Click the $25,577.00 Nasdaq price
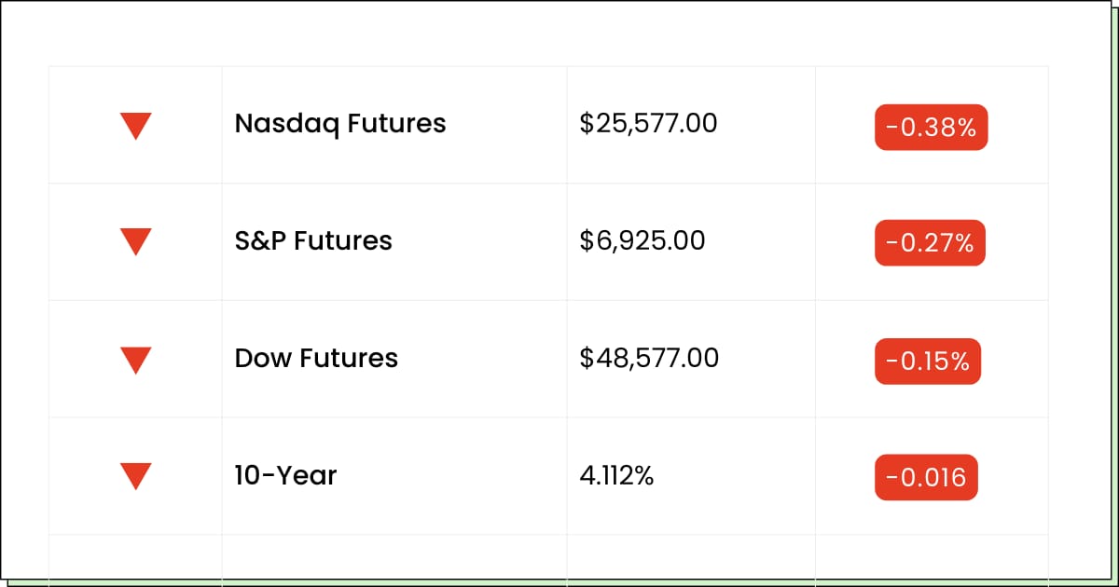Image resolution: width=1119 pixels, height=587 pixels. [x=648, y=123]
